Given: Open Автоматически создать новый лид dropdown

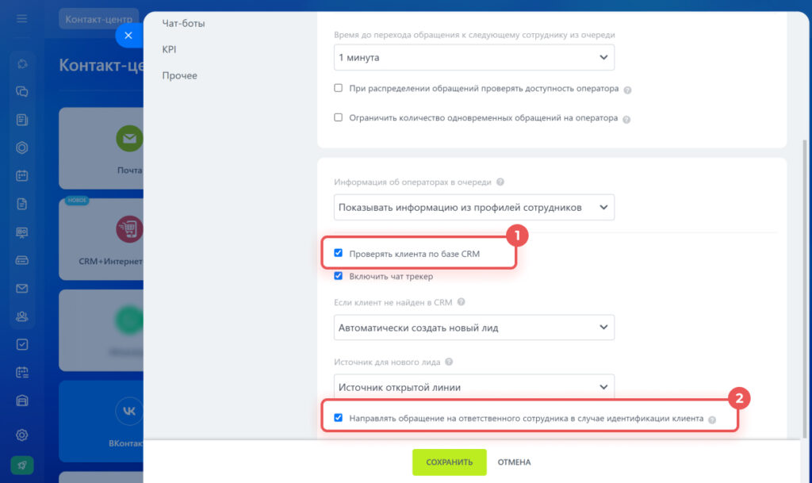Looking at the screenshot, I should coord(473,327).
